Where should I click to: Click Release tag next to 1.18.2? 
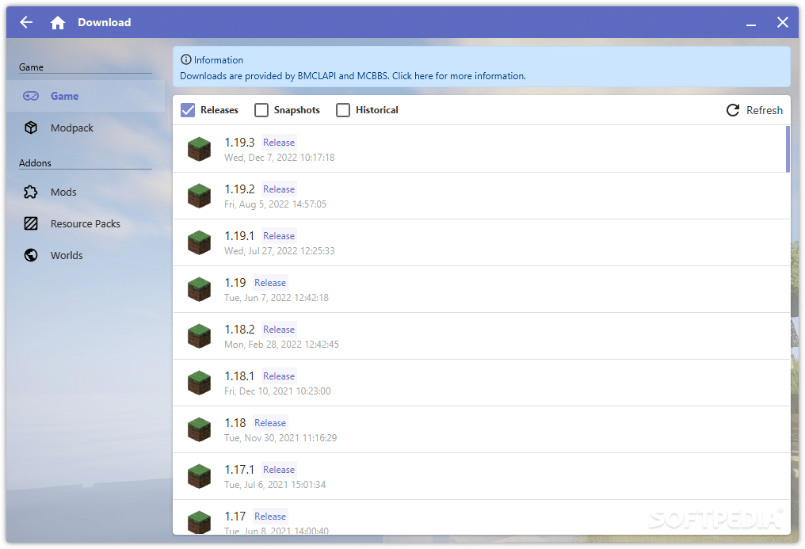(279, 329)
